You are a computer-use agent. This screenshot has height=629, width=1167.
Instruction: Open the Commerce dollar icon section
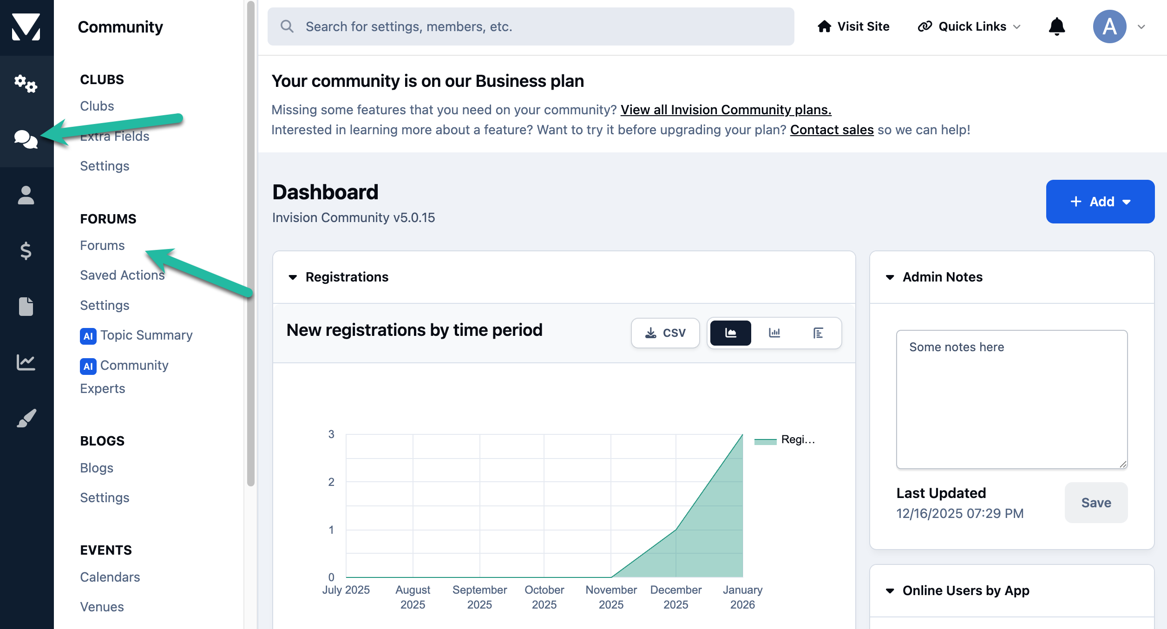(26, 251)
